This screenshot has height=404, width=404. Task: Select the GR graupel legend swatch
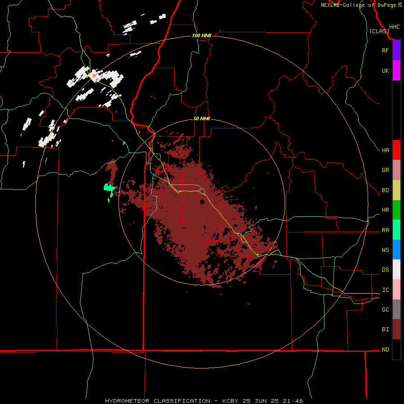[396, 170]
